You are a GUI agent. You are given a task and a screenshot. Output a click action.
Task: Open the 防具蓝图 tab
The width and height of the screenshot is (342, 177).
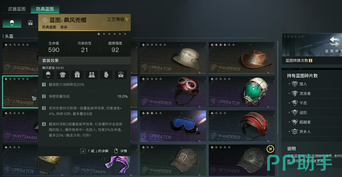tap(45, 9)
